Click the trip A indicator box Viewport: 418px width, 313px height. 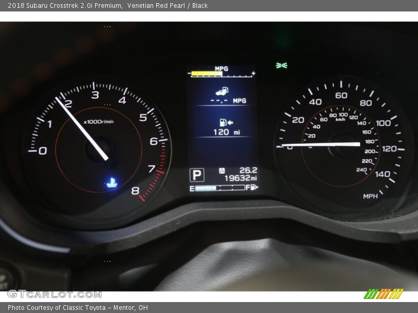point(222,171)
